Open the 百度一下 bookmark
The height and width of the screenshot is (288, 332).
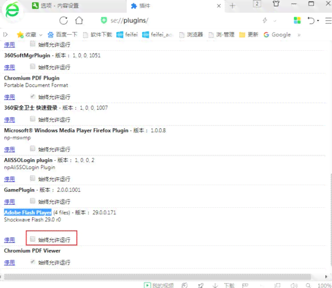tap(63, 35)
